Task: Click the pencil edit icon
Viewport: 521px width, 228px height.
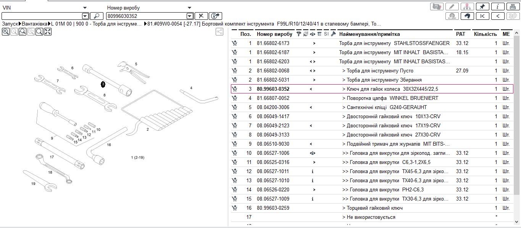Action: pyautogui.click(x=452, y=6)
